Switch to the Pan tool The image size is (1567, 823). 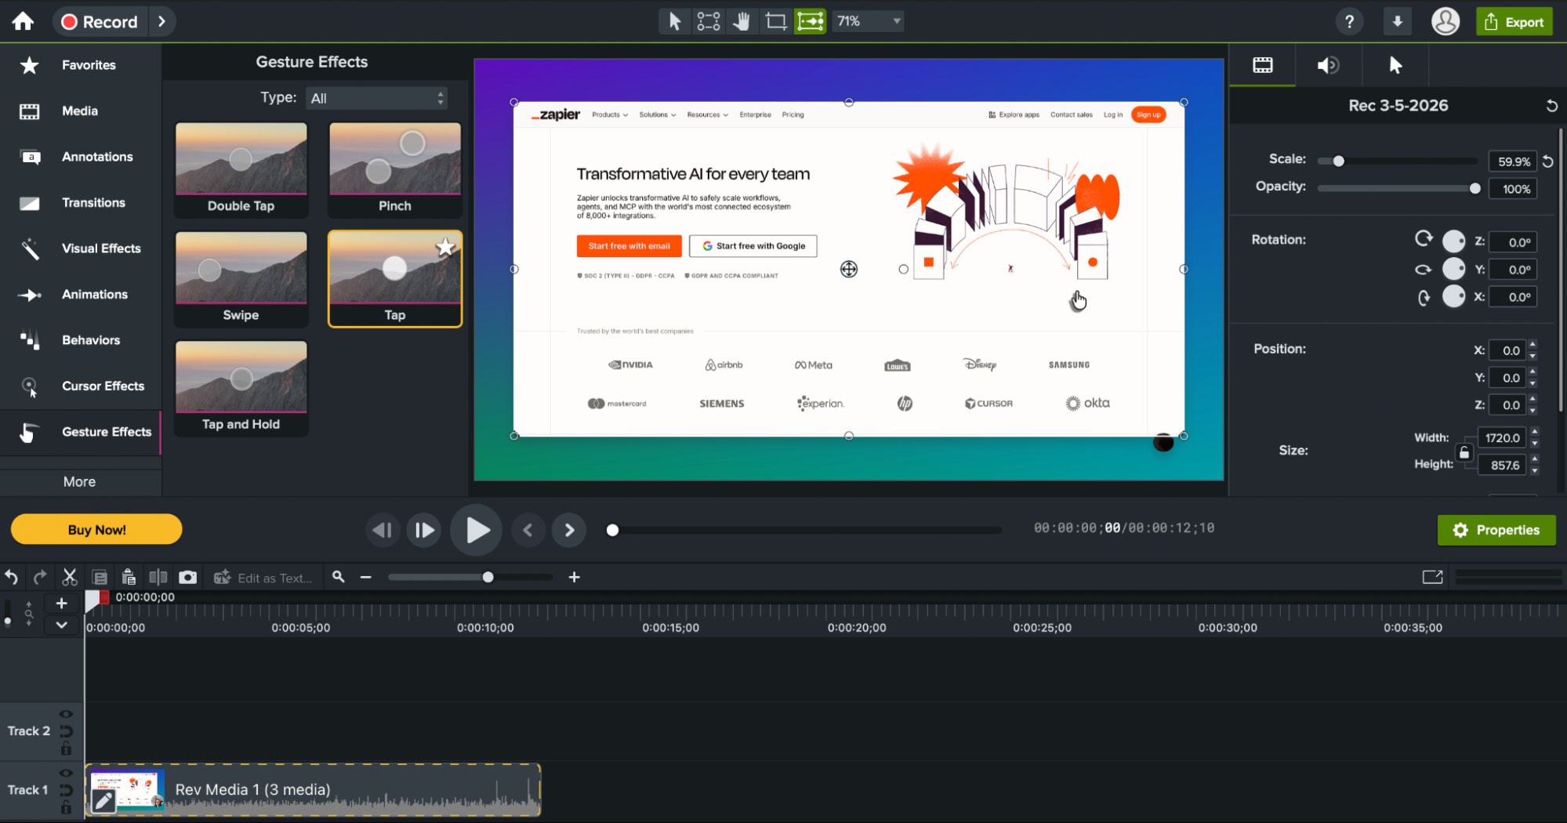(741, 21)
